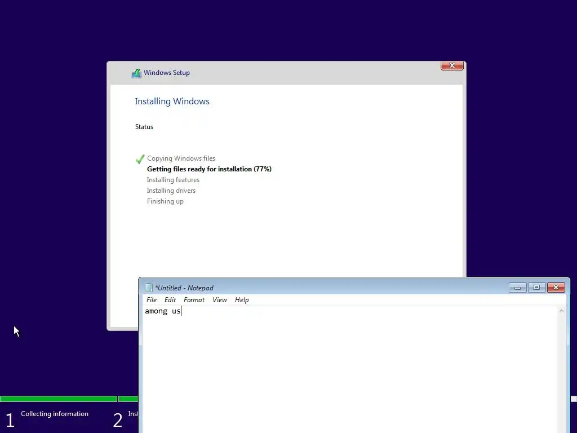The image size is (577, 433).
Task: Click the green progress bar above Collecting information
Action: pyautogui.click(x=59, y=399)
